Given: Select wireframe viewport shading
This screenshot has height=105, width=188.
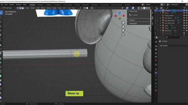Looking at the screenshot, I should coord(142,8).
